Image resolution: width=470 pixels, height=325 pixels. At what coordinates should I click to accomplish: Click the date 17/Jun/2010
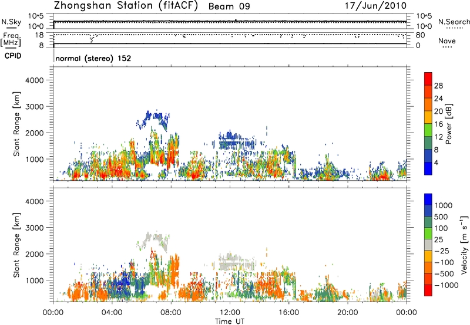tap(375, 6)
